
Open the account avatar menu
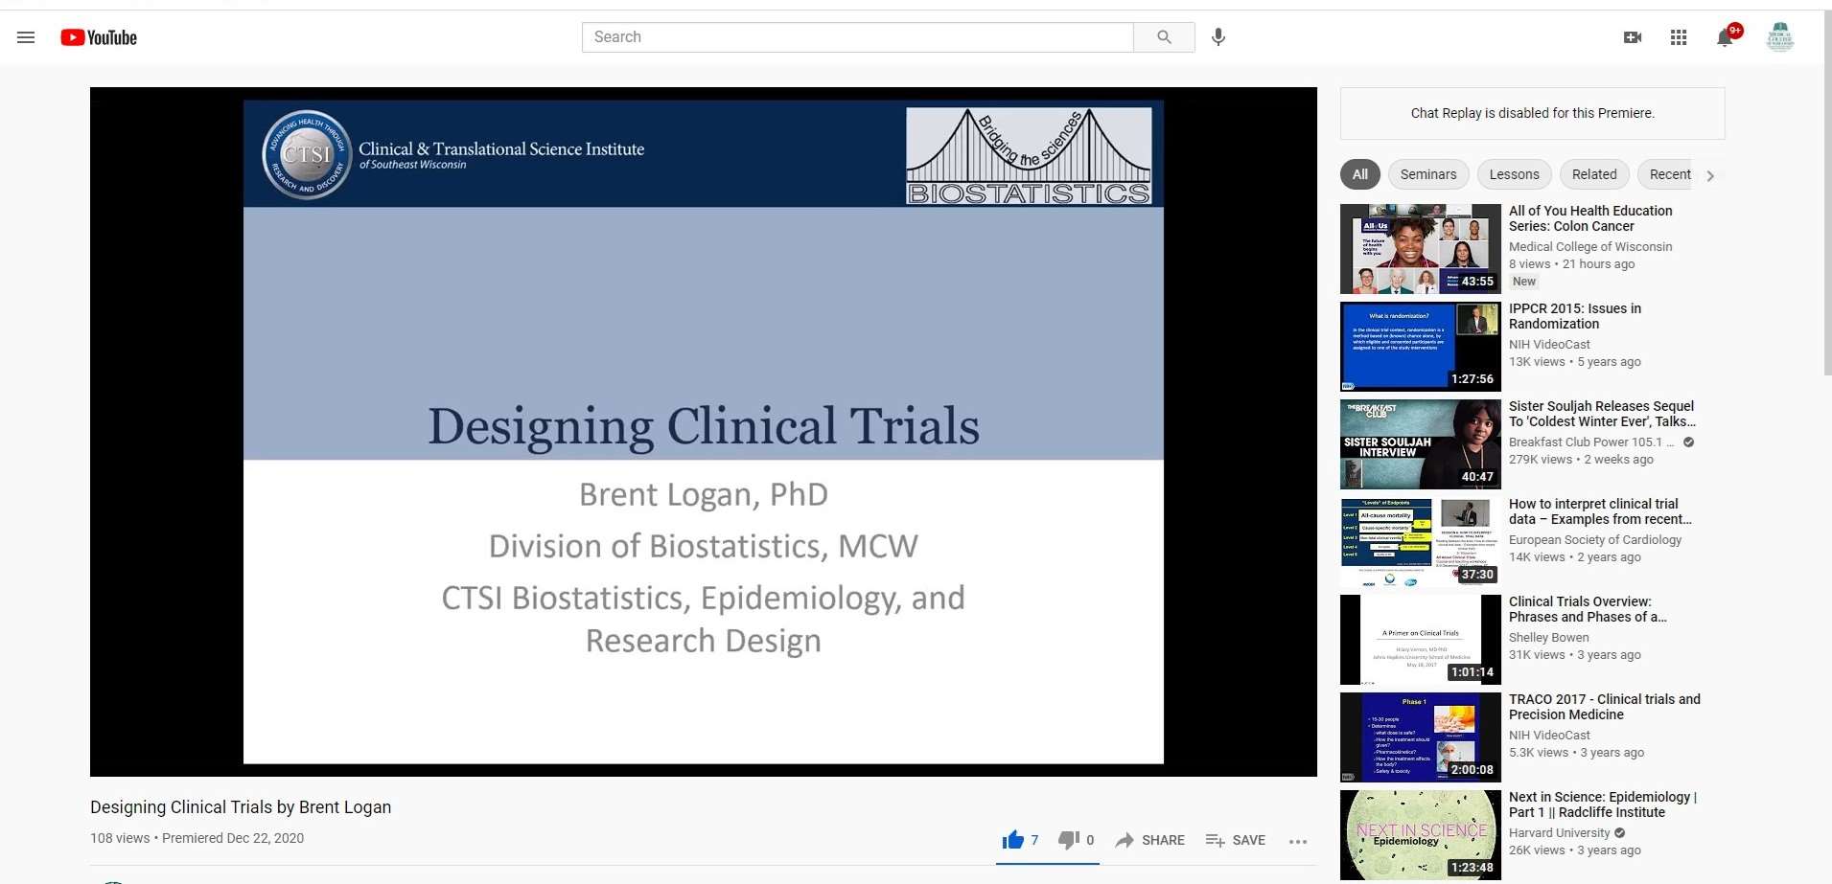pos(1779,37)
